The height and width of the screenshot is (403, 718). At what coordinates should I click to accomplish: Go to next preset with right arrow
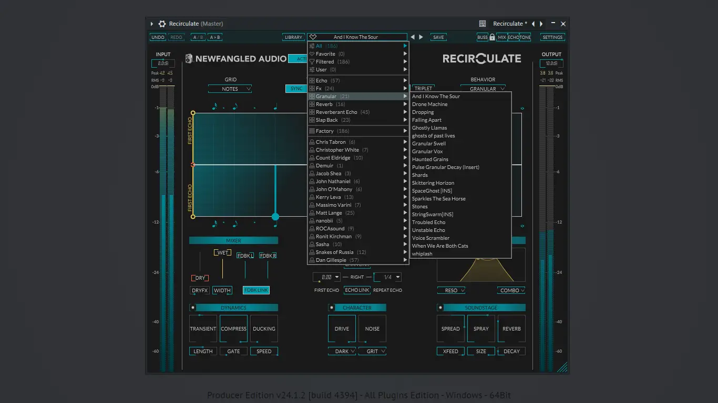click(421, 37)
